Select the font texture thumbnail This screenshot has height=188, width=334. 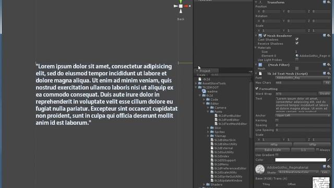[321, 182]
